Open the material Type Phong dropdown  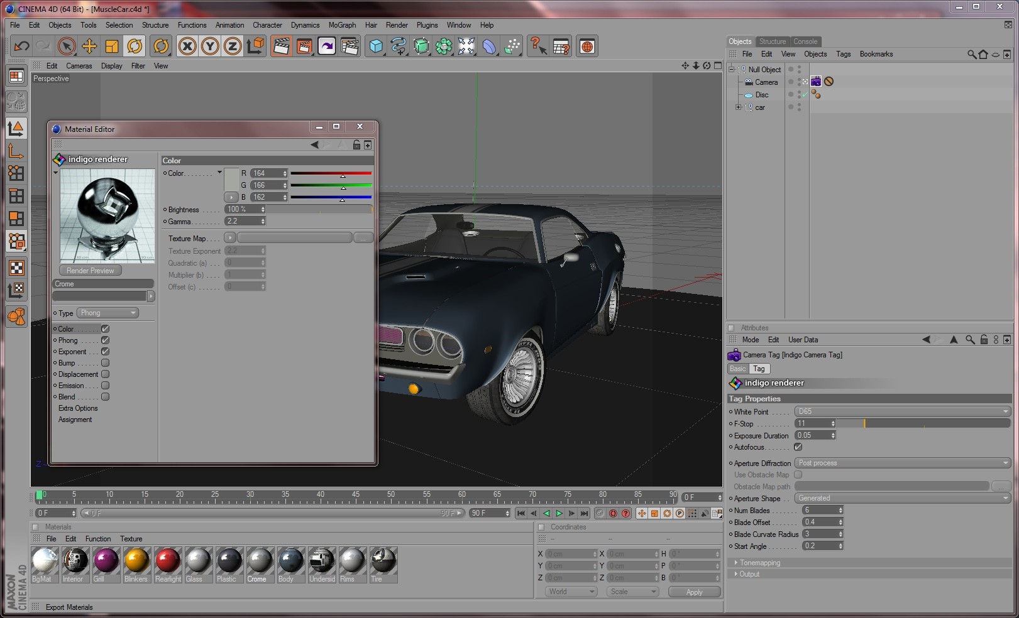coord(107,313)
